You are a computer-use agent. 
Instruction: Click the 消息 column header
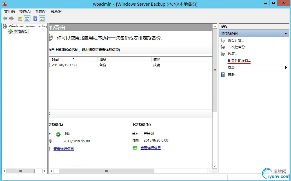point(125,60)
